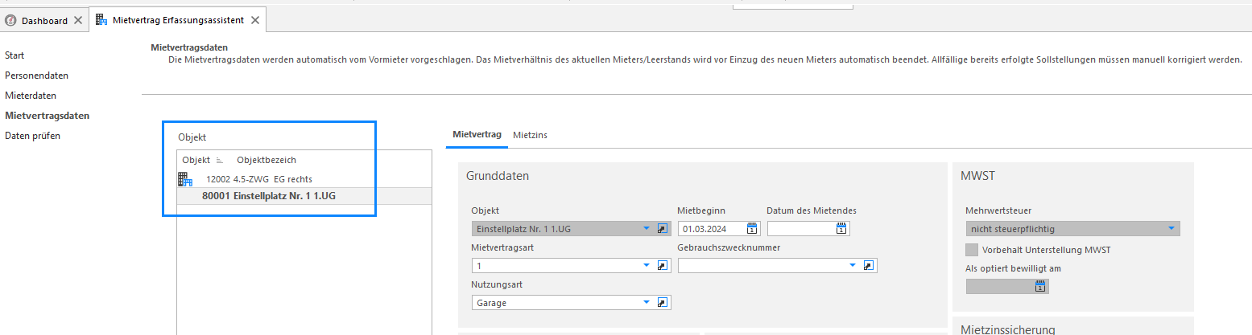
Task: Open the lookup icon next to Nutzungsart
Action: point(663,303)
